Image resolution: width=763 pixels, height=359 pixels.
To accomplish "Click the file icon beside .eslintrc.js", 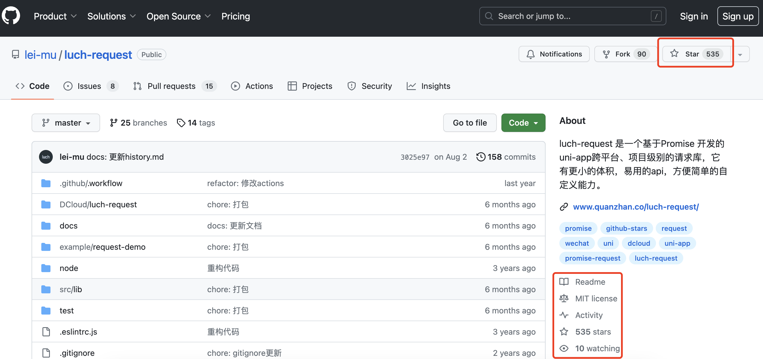I will [46, 332].
